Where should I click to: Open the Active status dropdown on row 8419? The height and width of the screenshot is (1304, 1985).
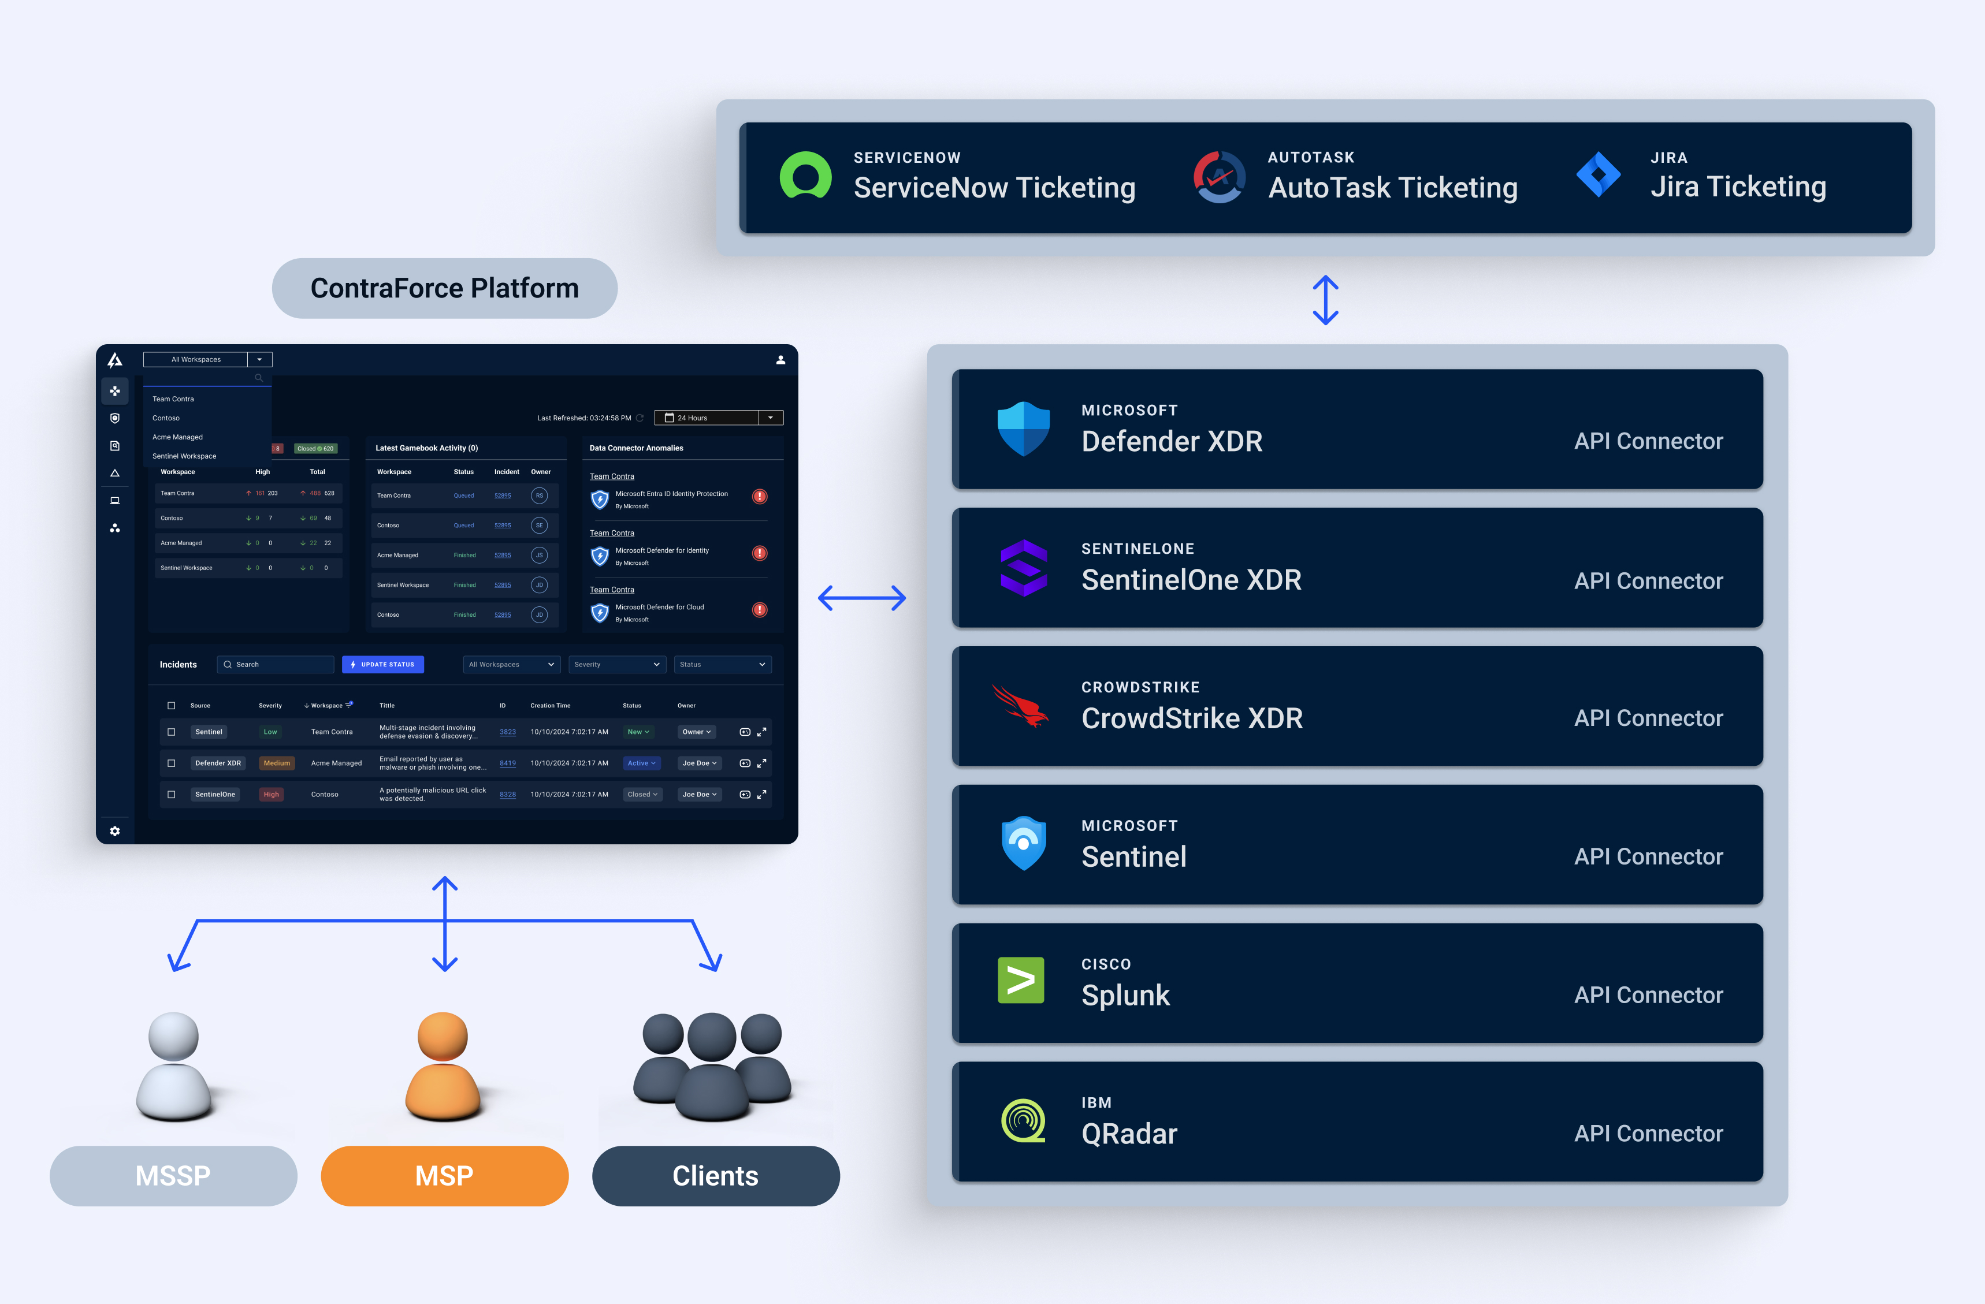641,763
